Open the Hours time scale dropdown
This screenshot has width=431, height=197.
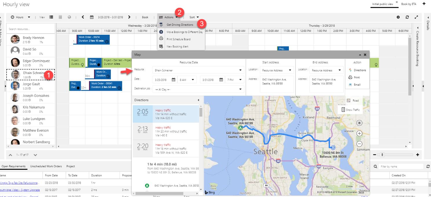pyautogui.click(x=20, y=17)
